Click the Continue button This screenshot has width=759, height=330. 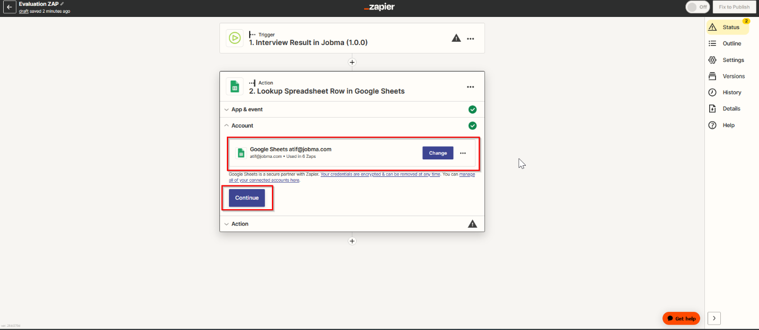(x=247, y=198)
